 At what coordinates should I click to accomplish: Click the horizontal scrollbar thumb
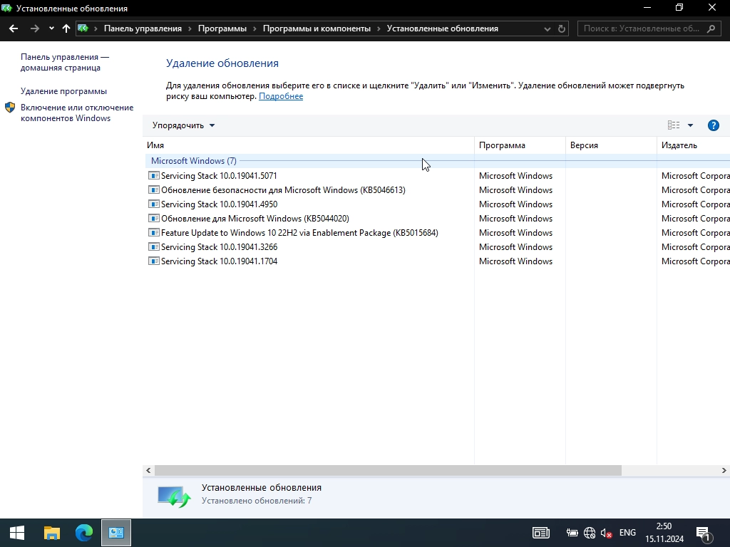[x=388, y=470]
